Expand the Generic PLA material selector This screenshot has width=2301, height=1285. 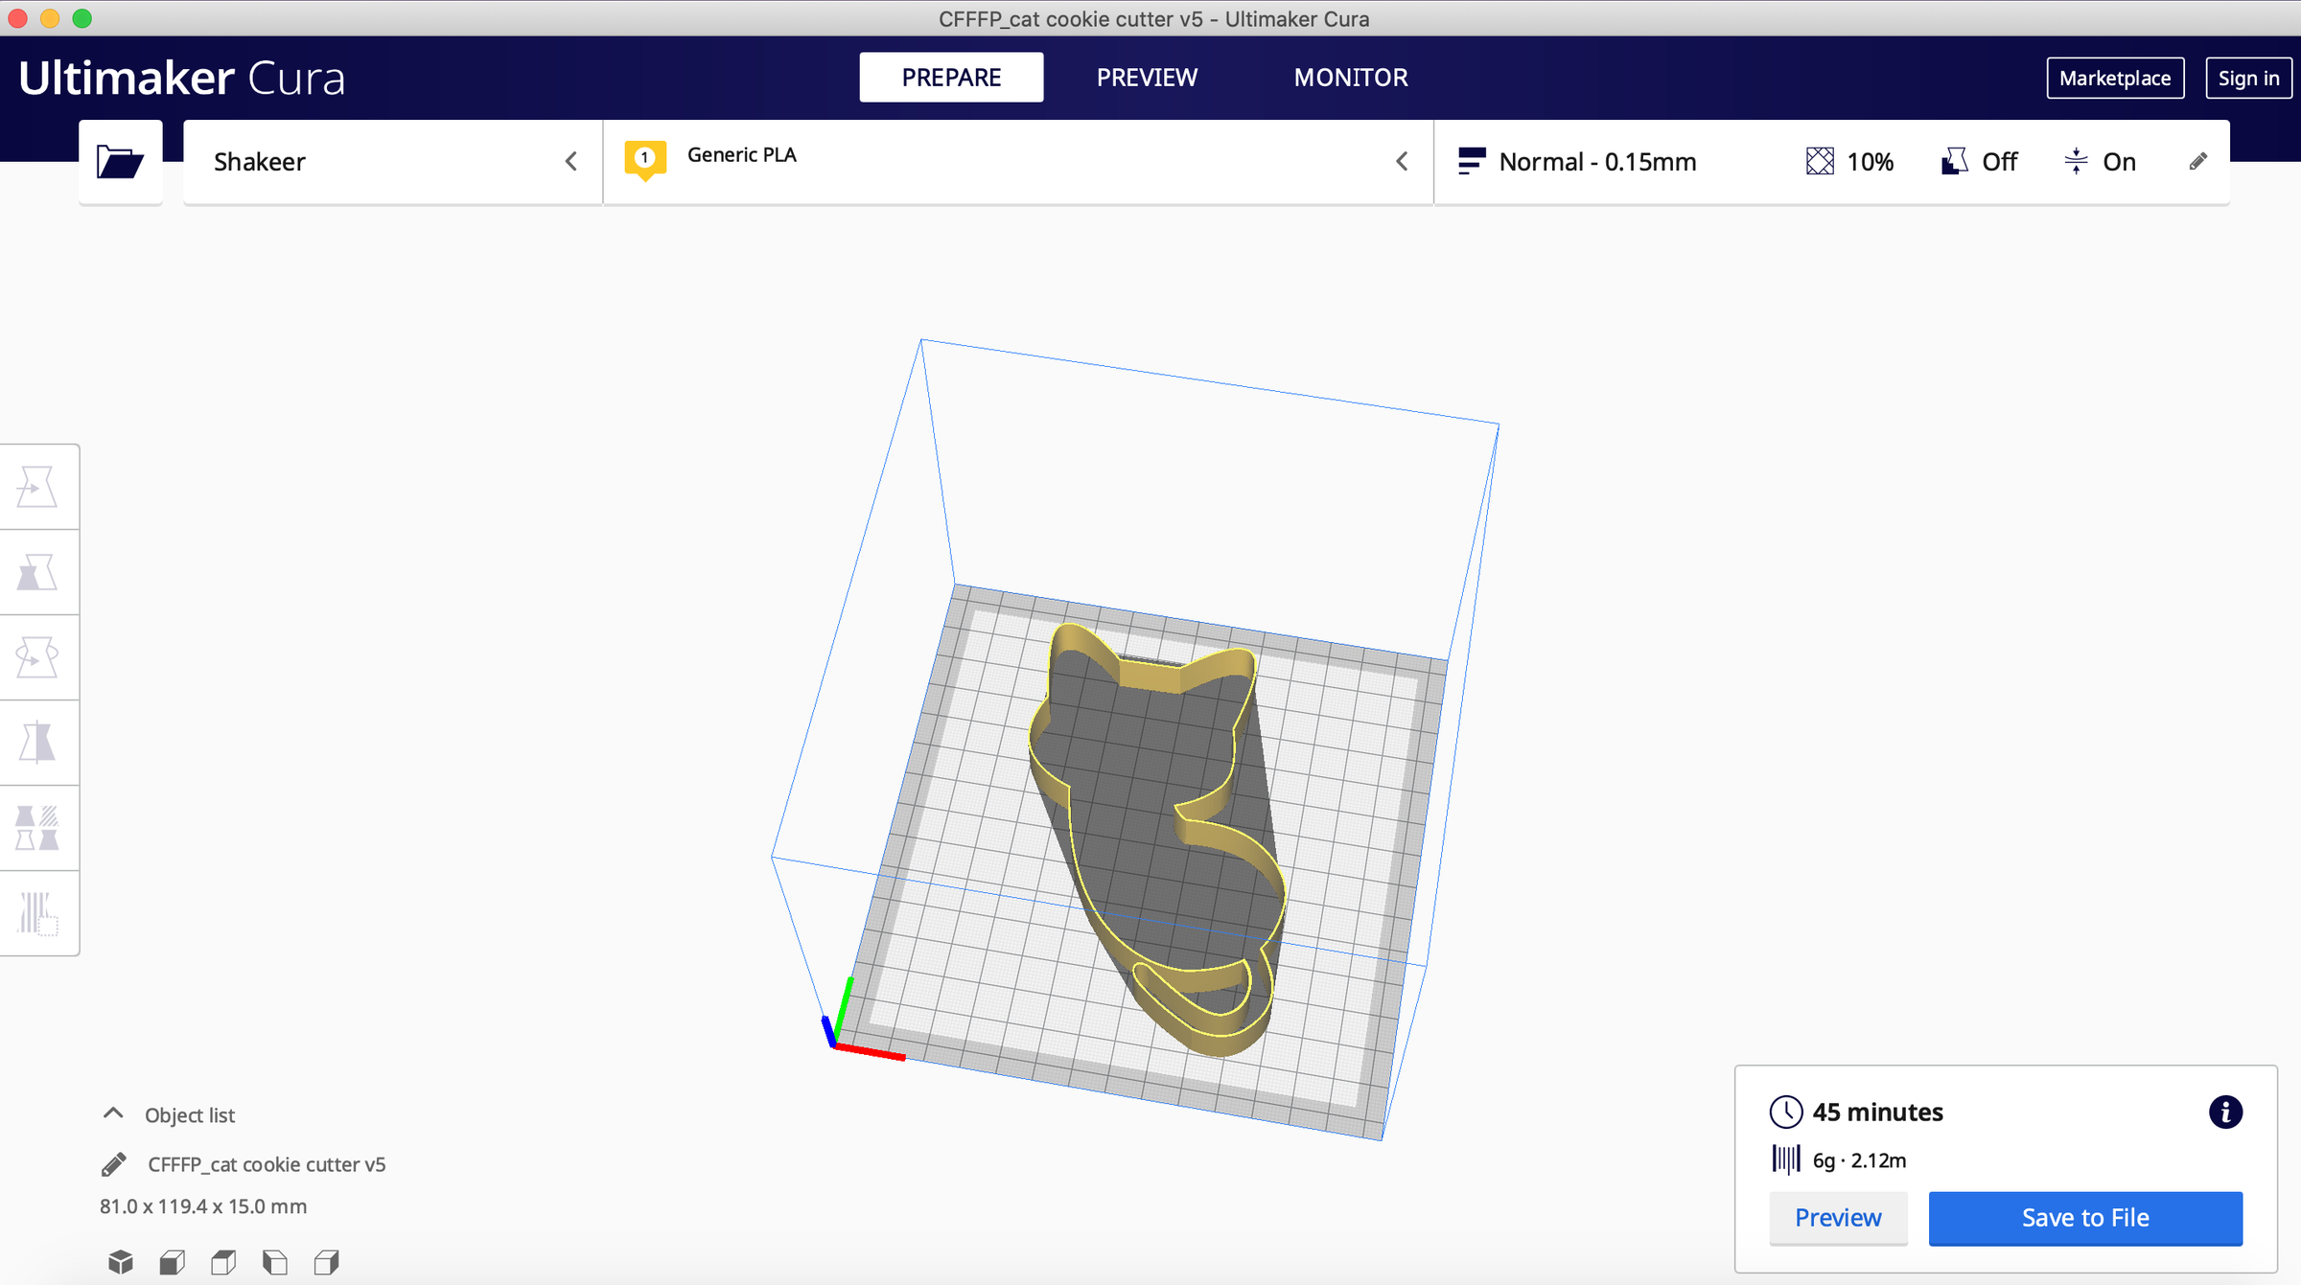click(x=1018, y=161)
